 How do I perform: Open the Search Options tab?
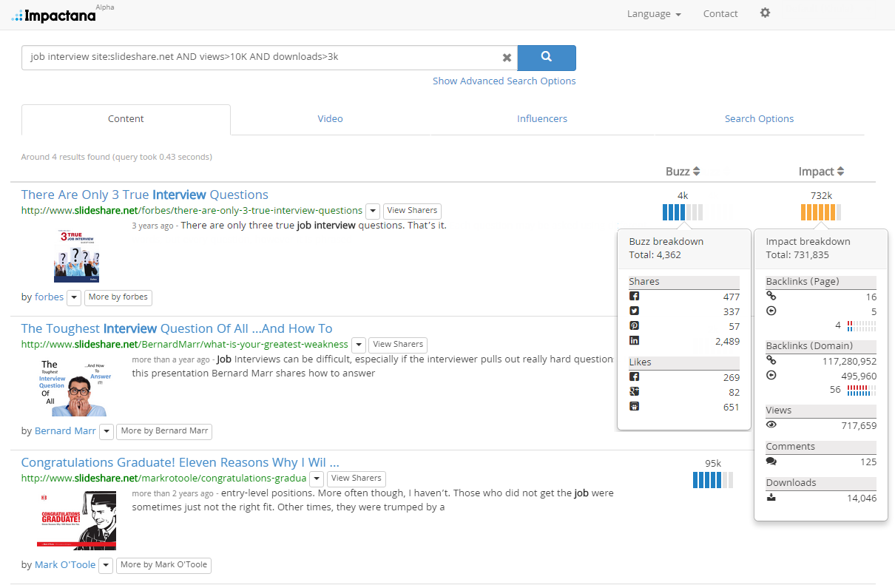[759, 119]
